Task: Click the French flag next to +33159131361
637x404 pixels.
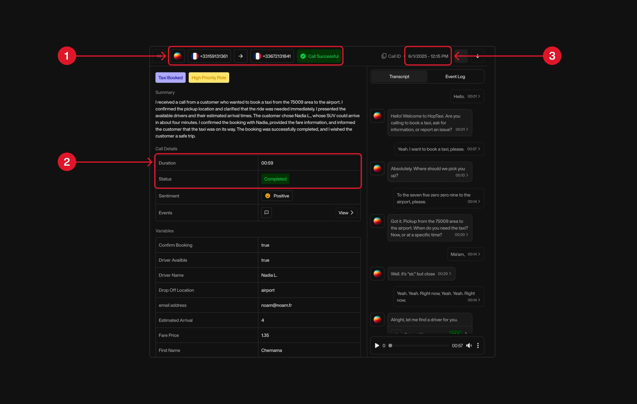Action: pyautogui.click(x=195, y=56)
